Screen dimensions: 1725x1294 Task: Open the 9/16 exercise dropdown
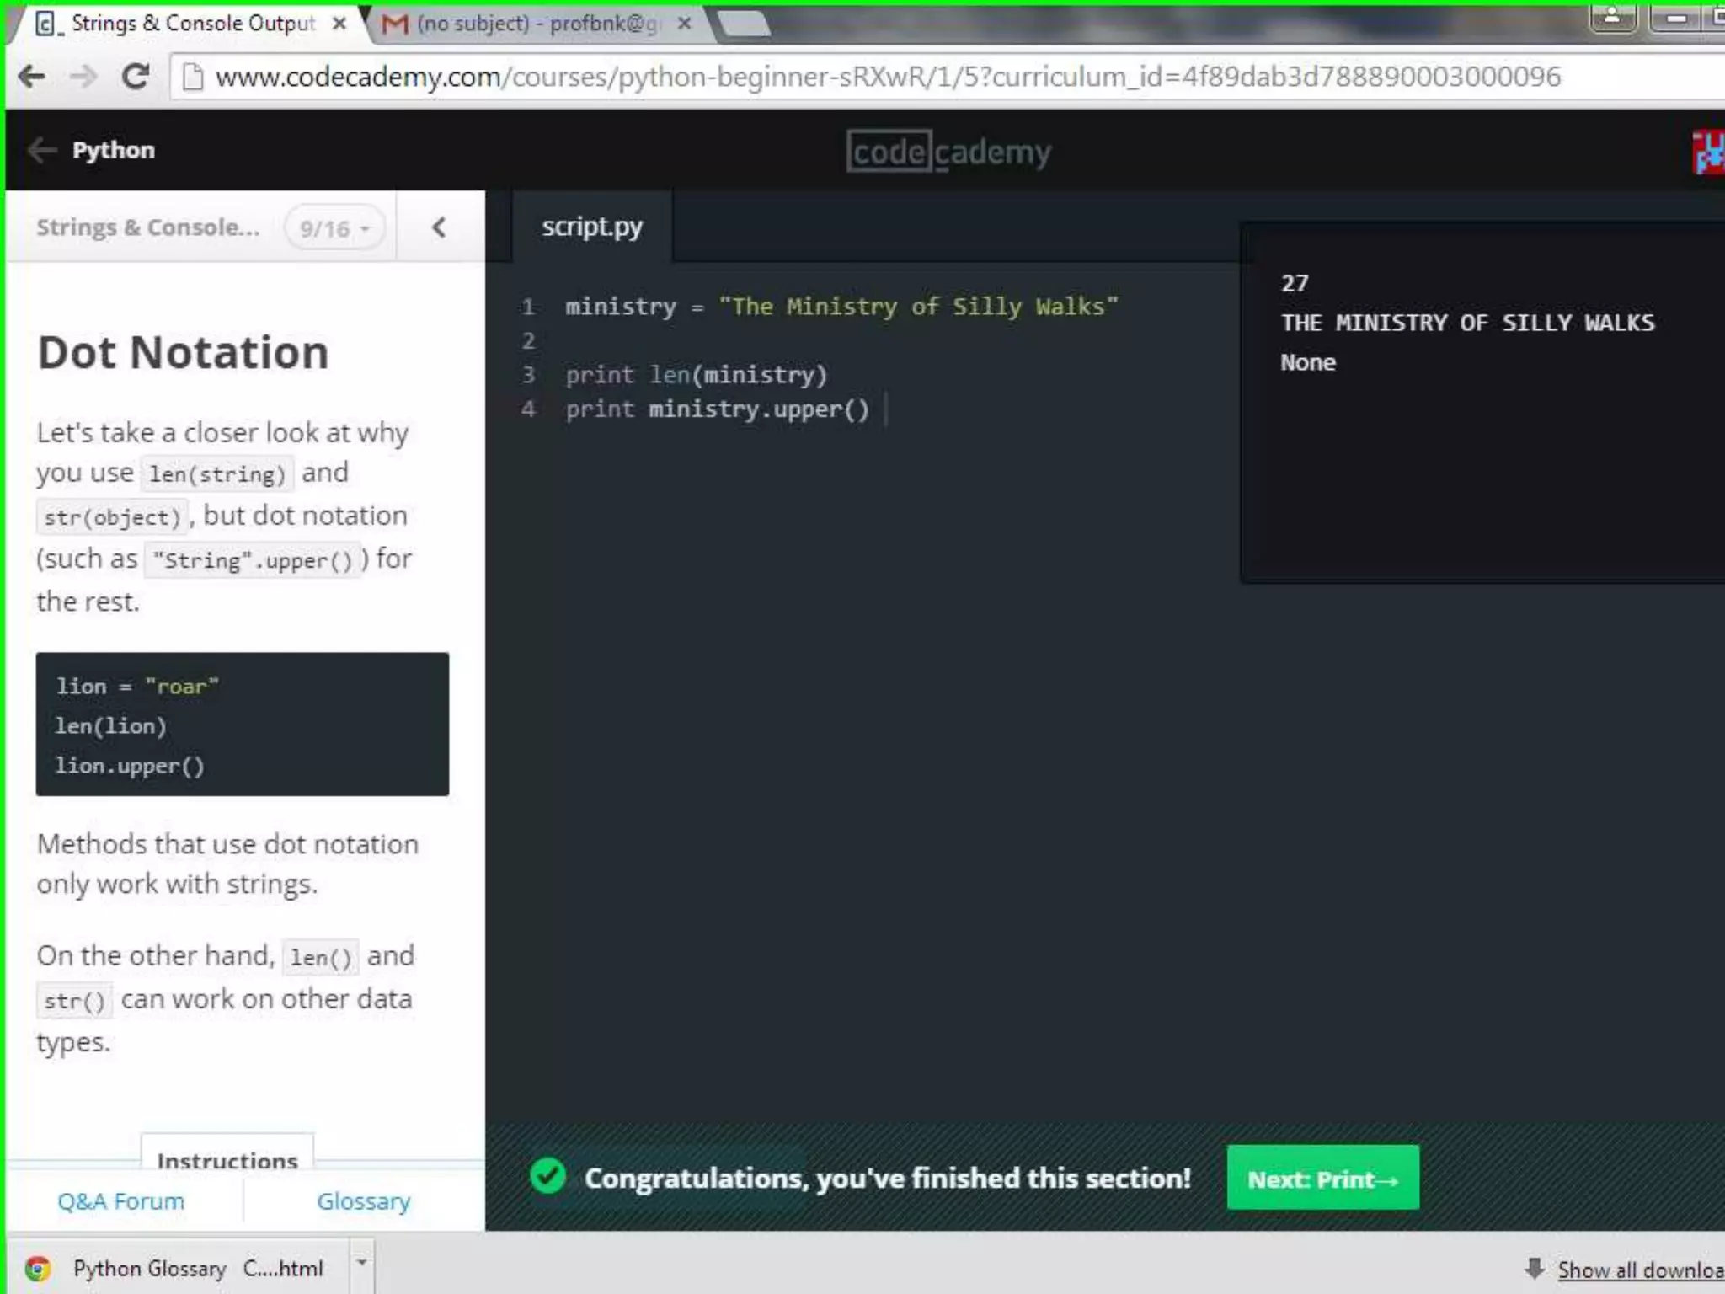click(x=335, y=228)
